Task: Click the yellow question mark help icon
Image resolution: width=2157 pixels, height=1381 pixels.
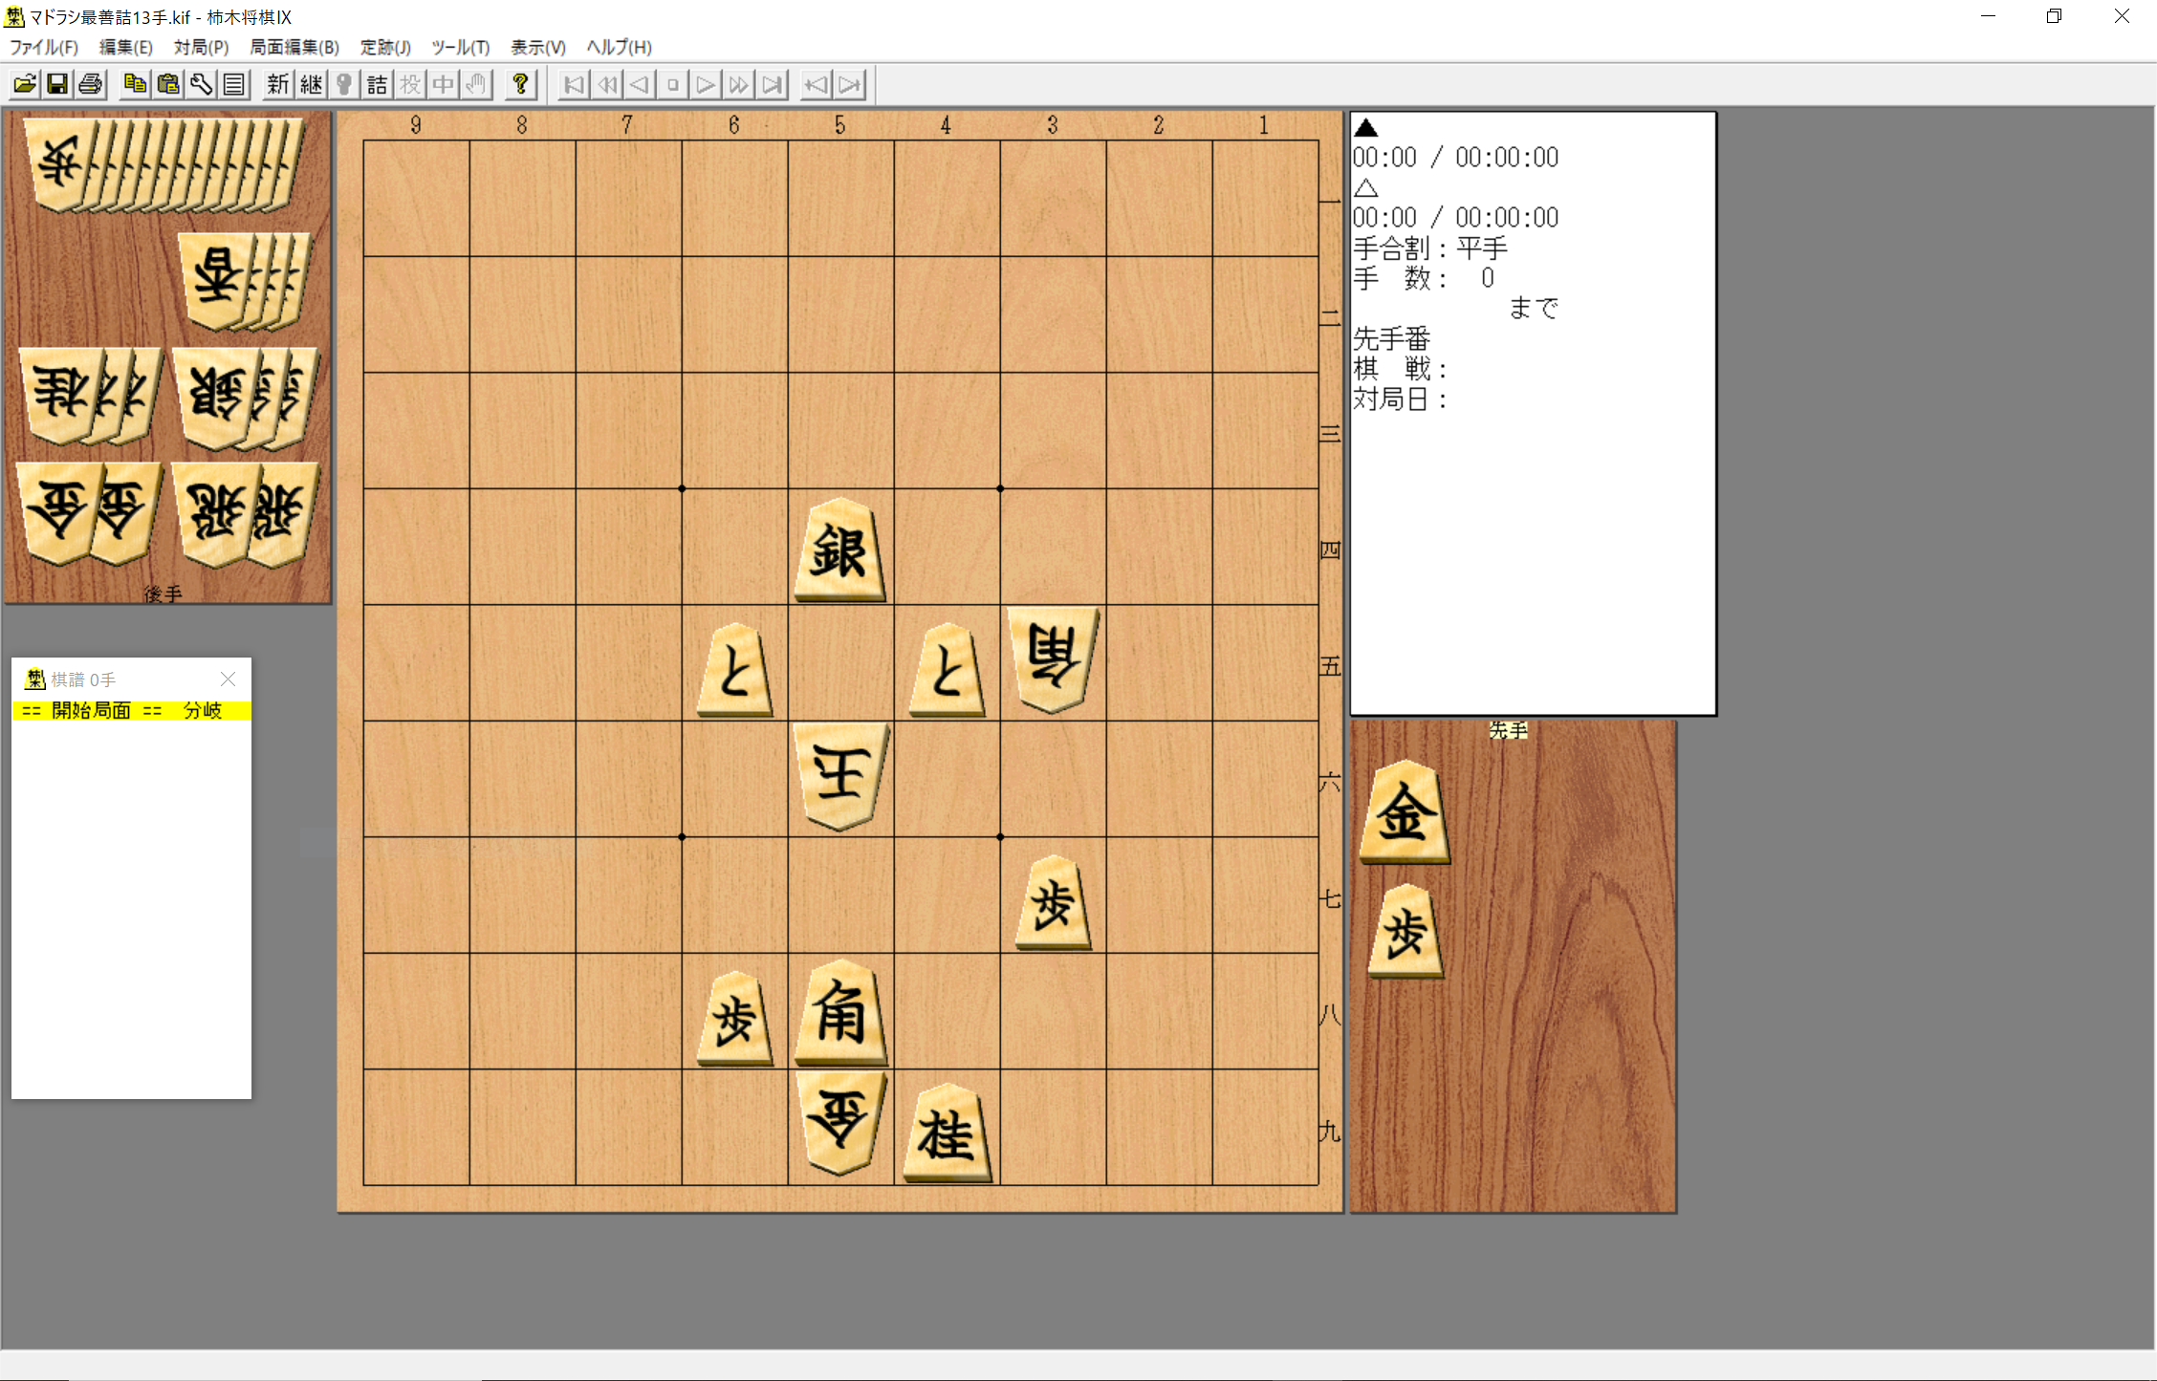Action: coord(520,84)
